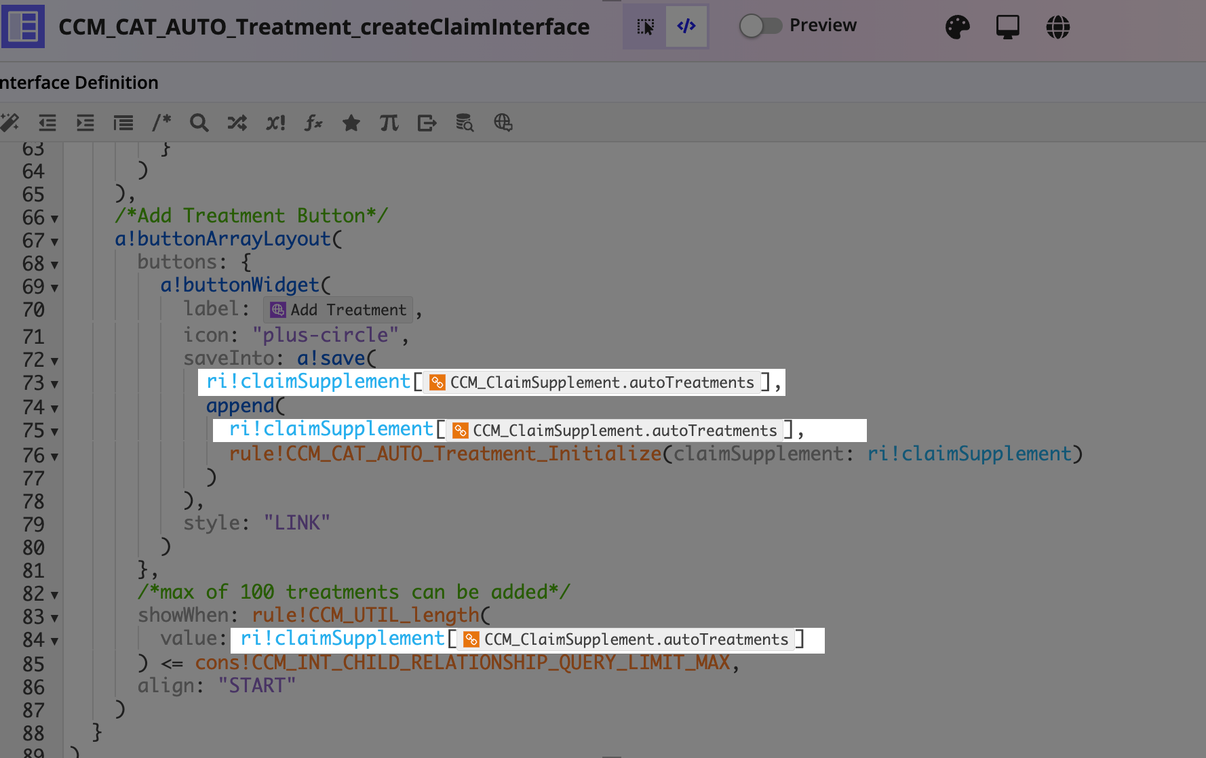Click the interface object icon beside the title

pyautogui.click(x=23, y=26)
